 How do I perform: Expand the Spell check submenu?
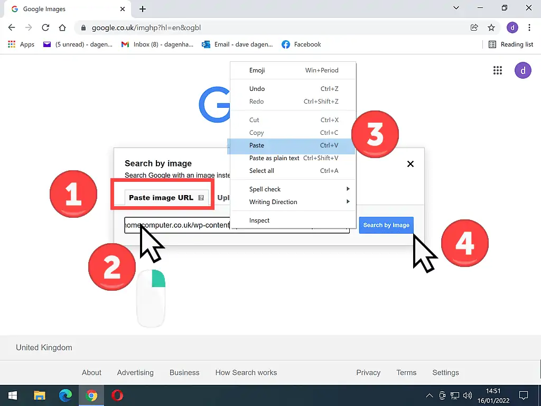264,189
